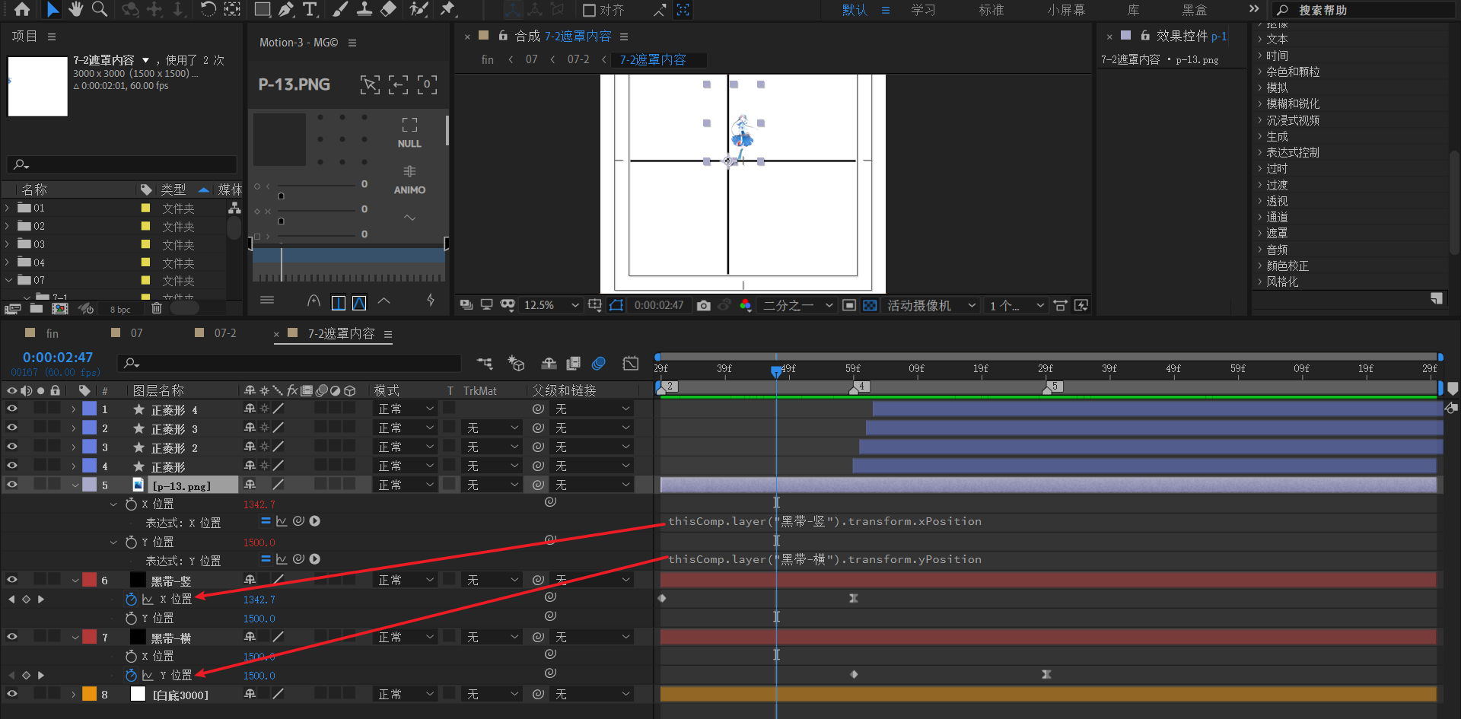Image resolution: width=1461 pixels, height=719 pixels.
Task: Select the Puppet Pin tool
Action: 447,9
